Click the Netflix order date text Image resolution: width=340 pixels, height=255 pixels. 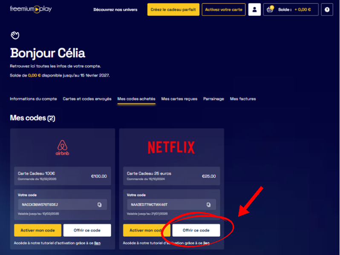point(146,179)
